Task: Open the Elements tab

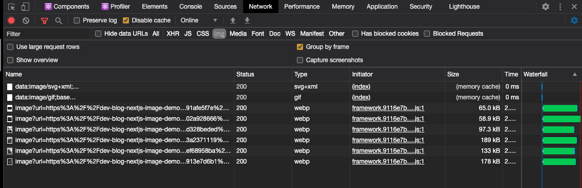Action: pyautogui.click(x=155, y=7)
